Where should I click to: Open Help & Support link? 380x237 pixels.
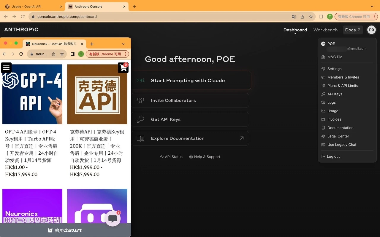(x=205, y=157)
